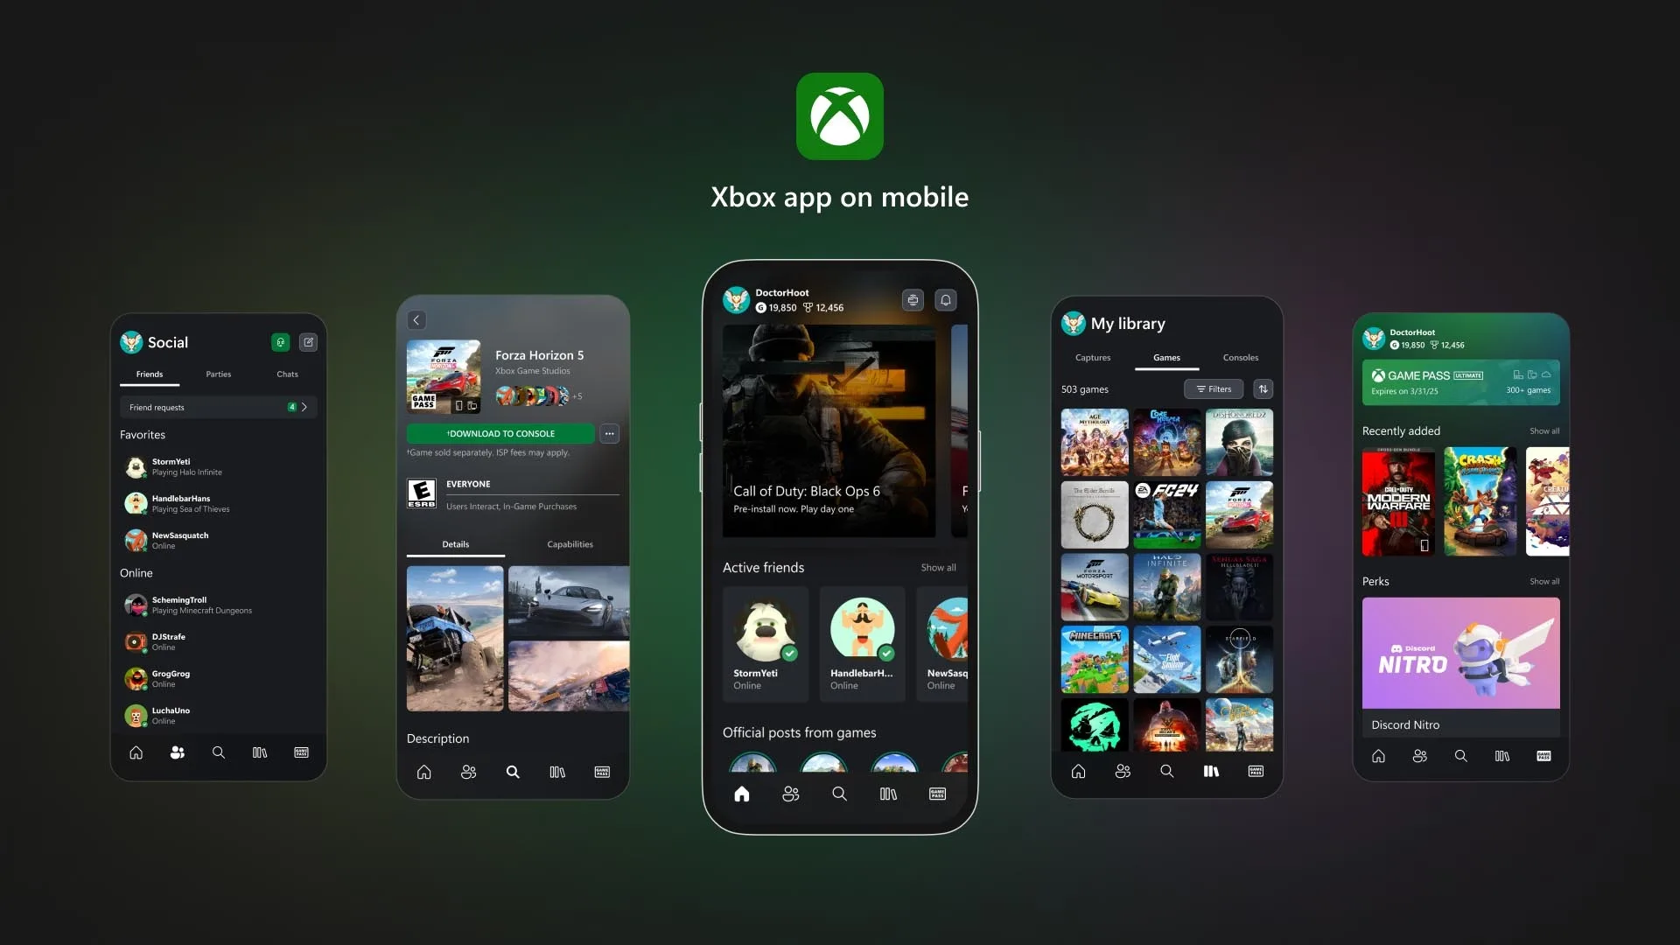This screenshot has width=1680, height=945.
Task: Enable download to console for Forza Horizon 5
Action: (500, 433)
